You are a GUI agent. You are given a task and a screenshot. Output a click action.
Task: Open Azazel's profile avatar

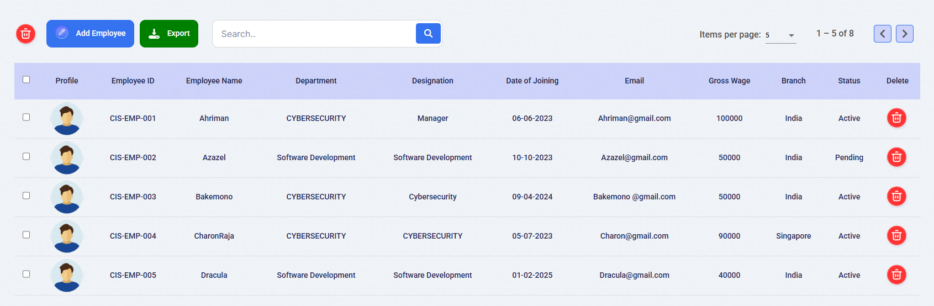point(67,158)
